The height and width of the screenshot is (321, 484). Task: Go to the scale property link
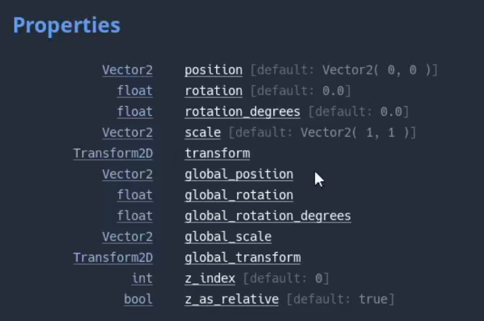pos(202,132)
